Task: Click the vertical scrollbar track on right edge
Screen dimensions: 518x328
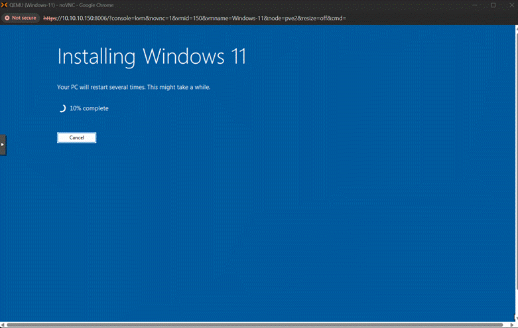Action: (515, 166)
